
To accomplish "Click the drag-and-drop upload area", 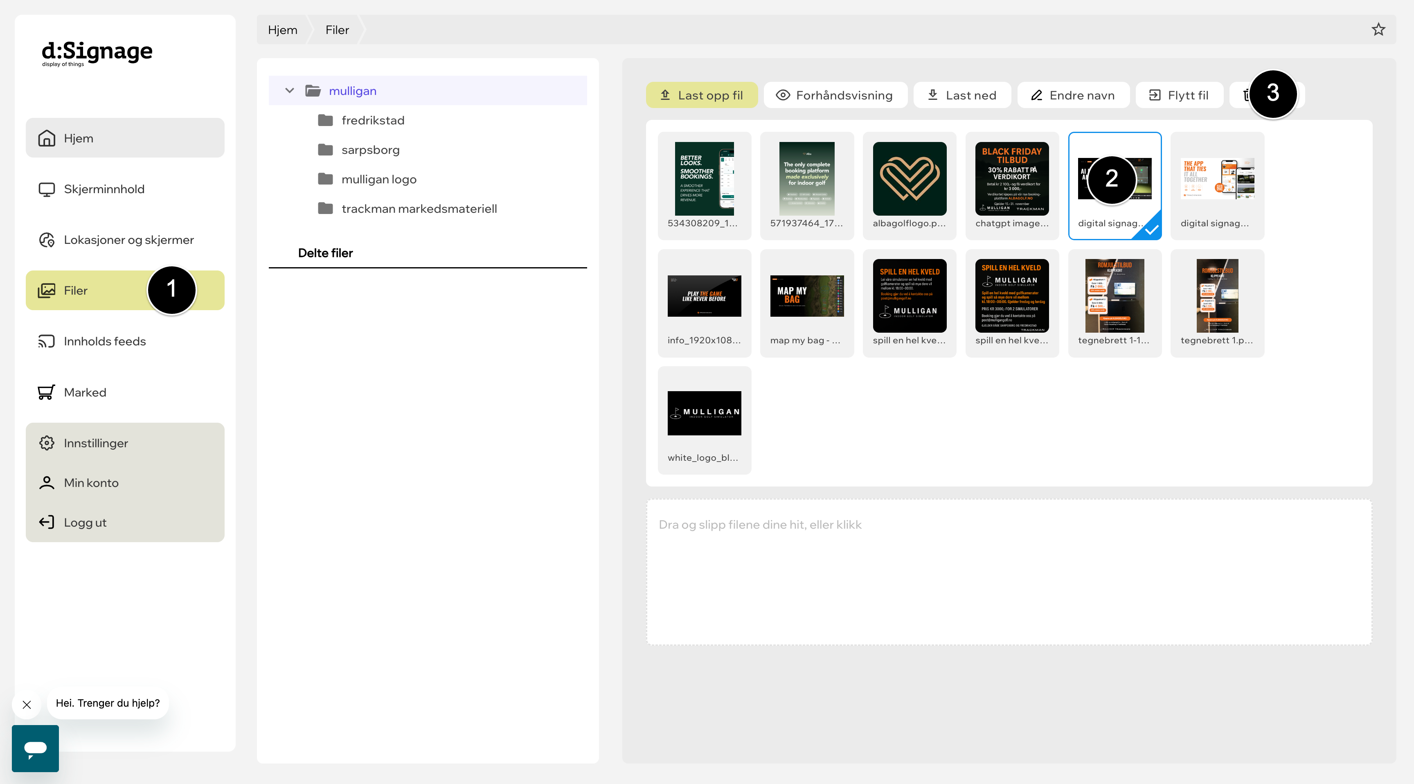I will [1009, 572].
